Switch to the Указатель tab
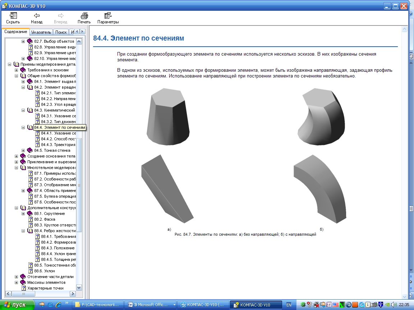The width and height of the screenshot is (414, 310). click(x=41, y=32)
